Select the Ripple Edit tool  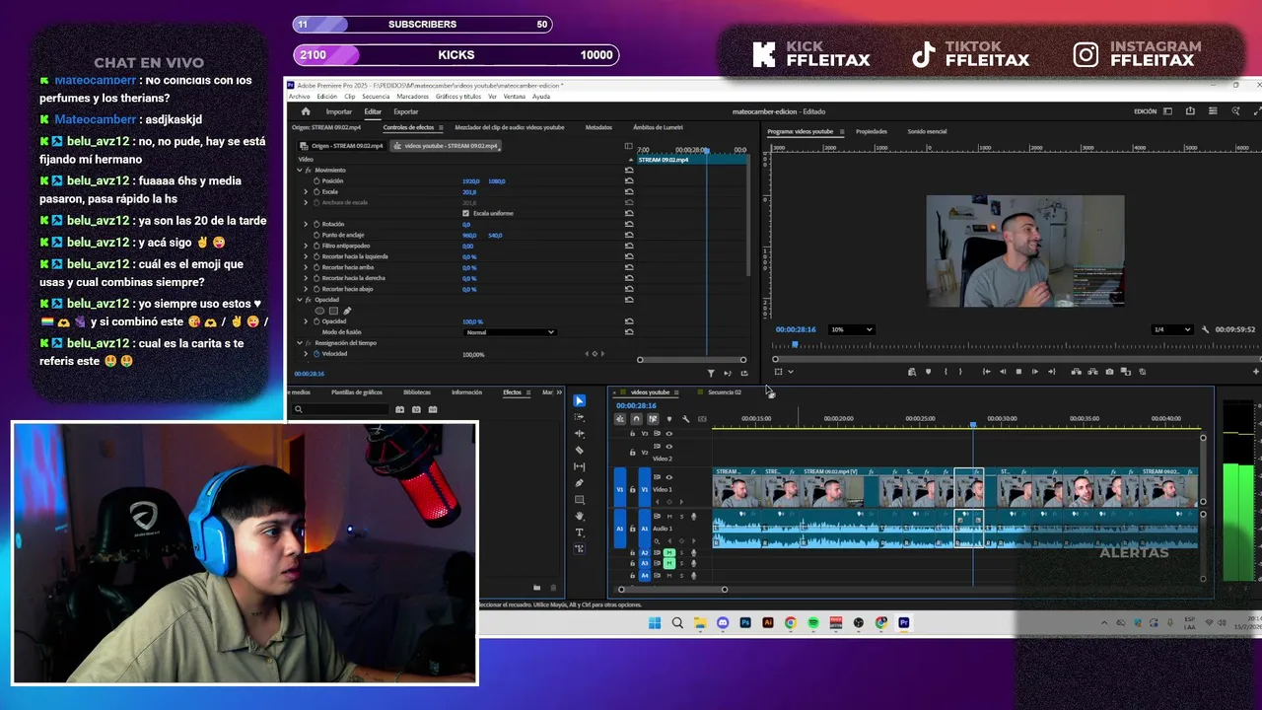[x=579, y=434]
